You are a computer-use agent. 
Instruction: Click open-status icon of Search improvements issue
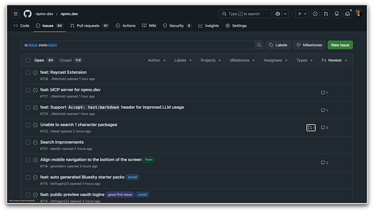[x=35, y=142]
